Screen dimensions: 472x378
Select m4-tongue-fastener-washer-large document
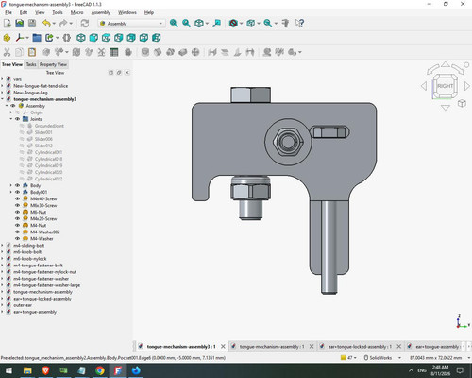[x=46, y=285]
